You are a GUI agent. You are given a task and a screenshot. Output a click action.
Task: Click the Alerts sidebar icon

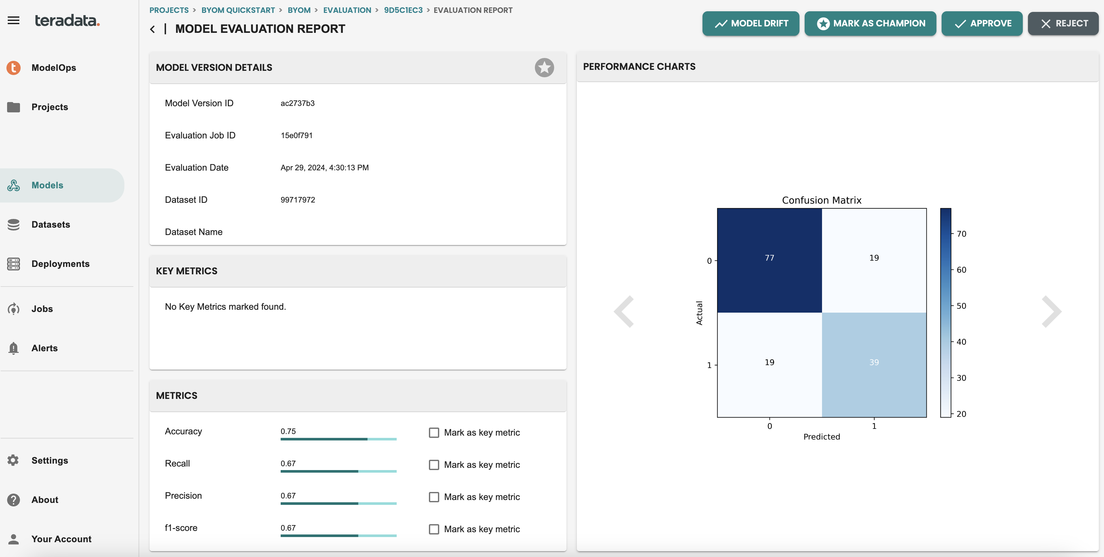(14, 348)
